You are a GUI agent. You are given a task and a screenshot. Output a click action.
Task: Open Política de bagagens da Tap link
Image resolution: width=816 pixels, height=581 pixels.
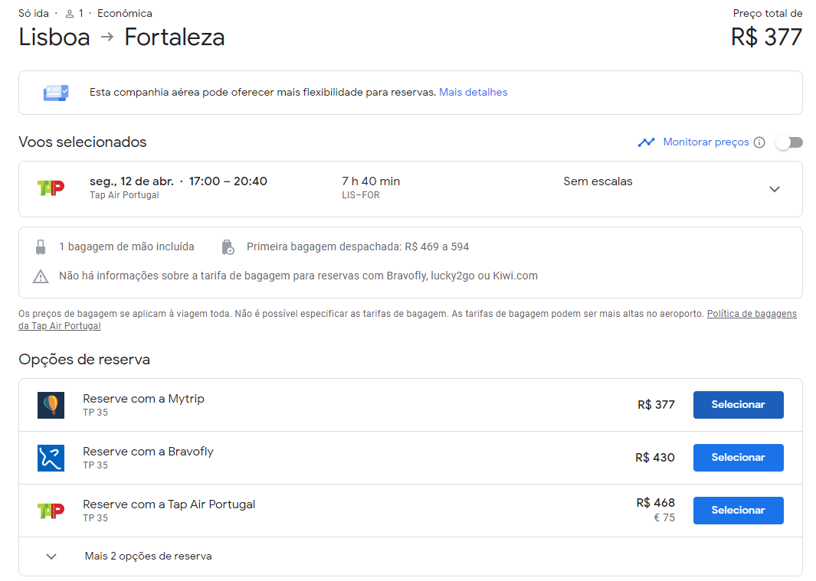tap(751, 314)
